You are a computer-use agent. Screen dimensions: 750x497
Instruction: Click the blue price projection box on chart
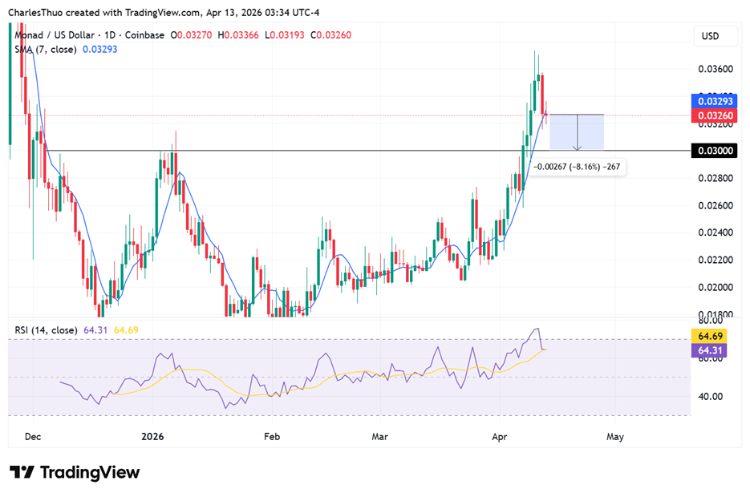point(576,132)
